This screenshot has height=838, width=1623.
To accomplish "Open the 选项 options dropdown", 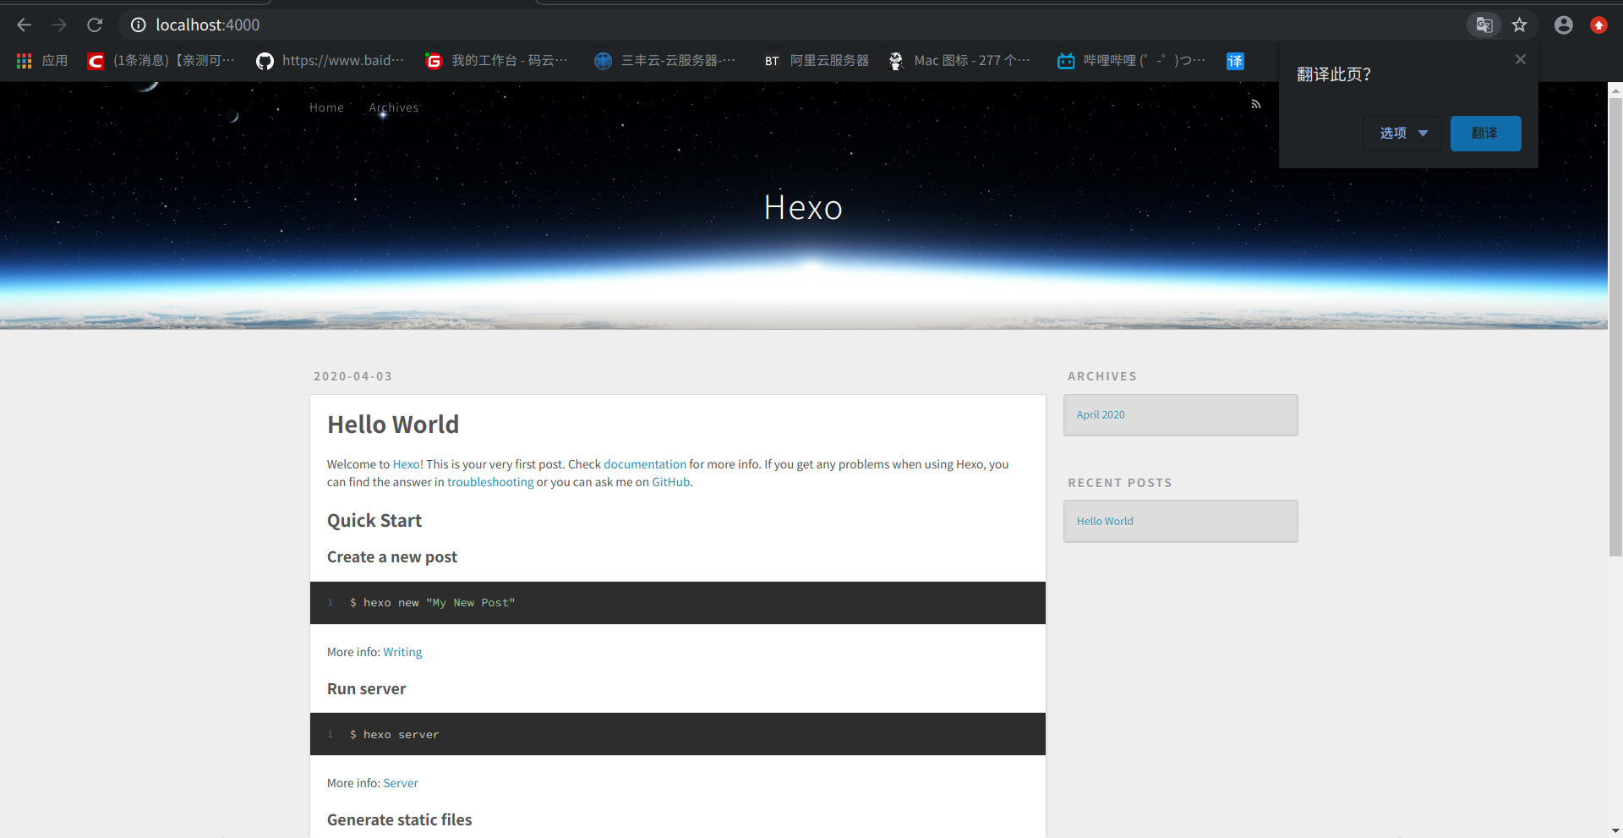I will 1402,134.
